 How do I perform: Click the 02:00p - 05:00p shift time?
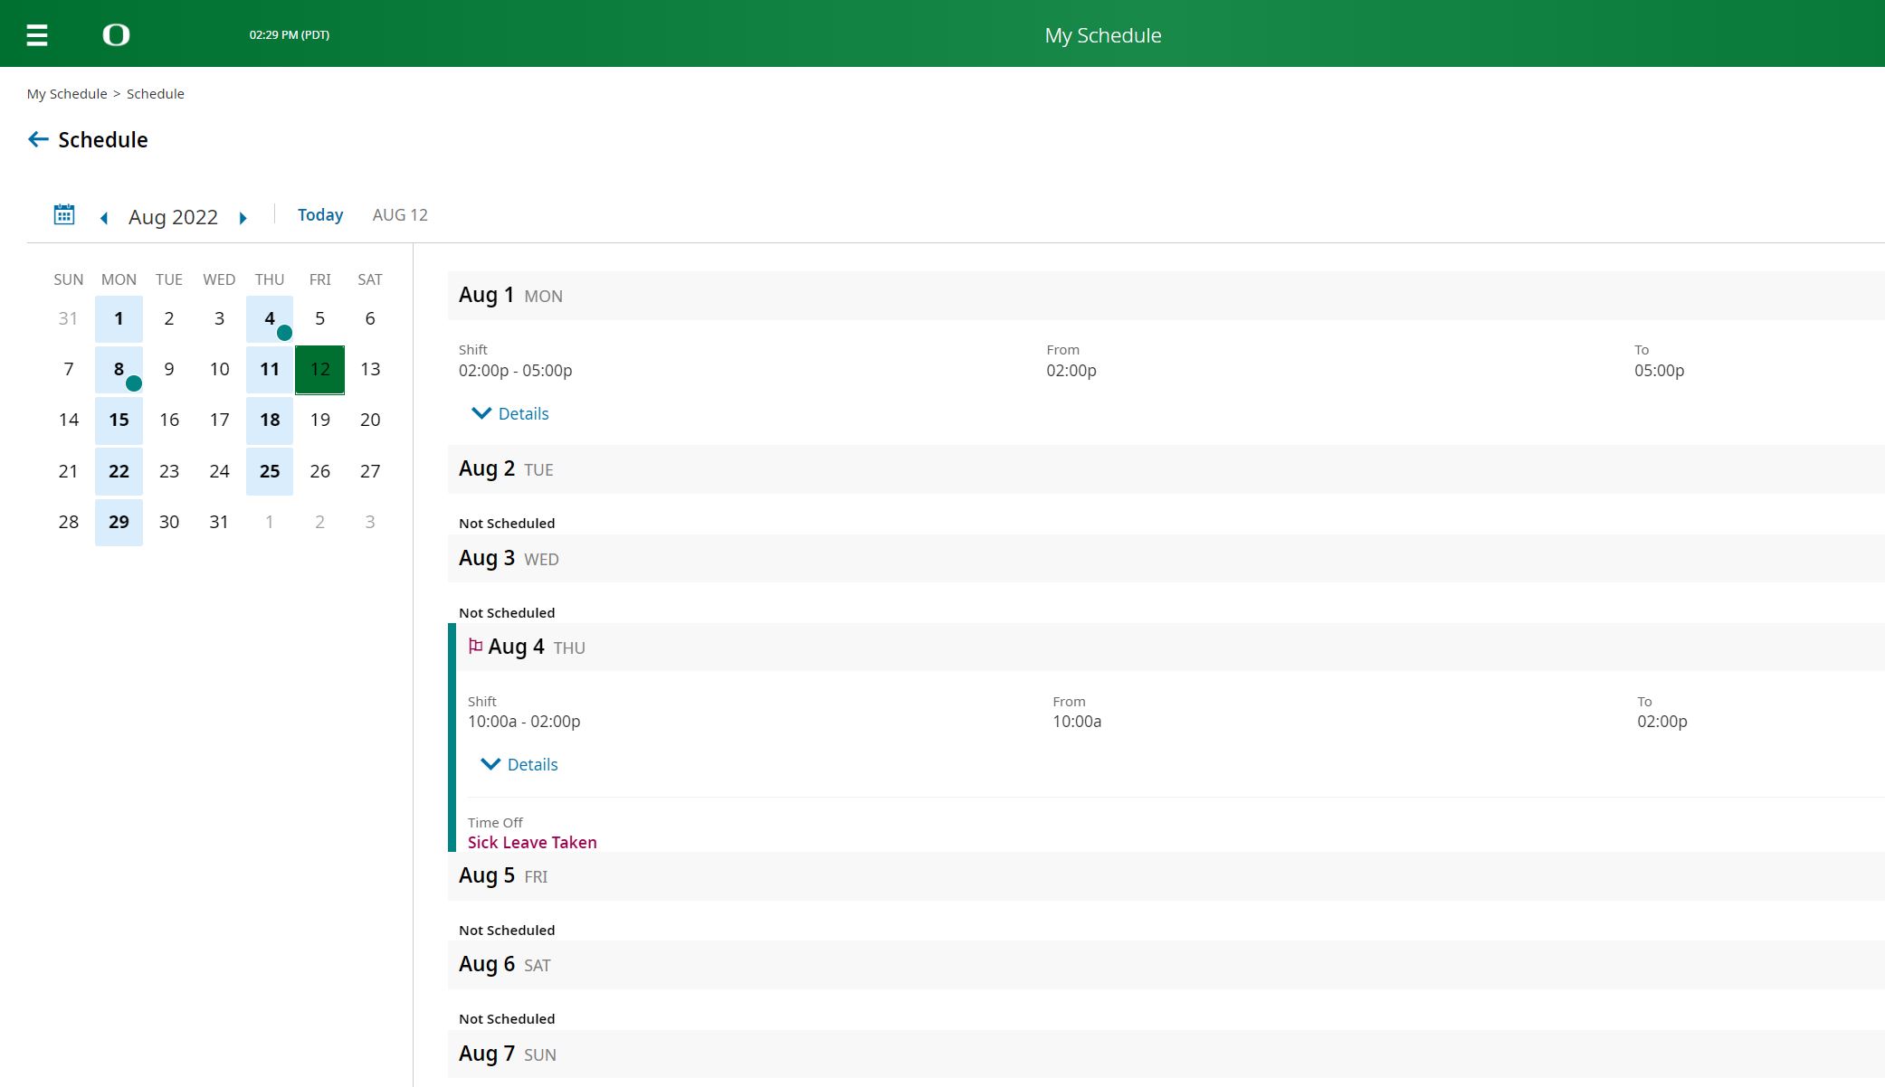(x=515, y=371)
